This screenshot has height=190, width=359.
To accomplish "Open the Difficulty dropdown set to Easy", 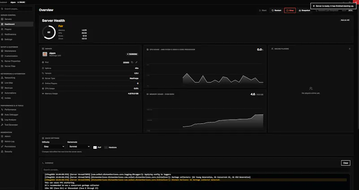I will coord(53,147).
